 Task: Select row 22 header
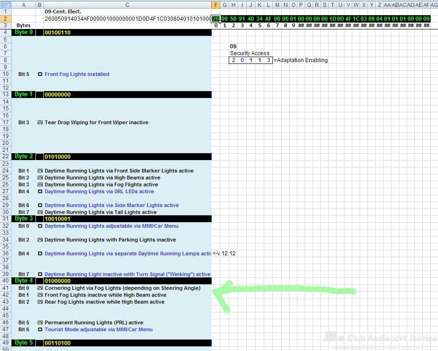(x=6, y=157)
